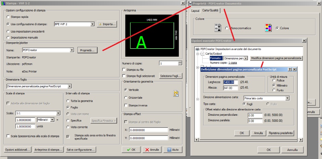
Task: Open the Formato dropdown in advanced options
Action: (x=246, y=58)
